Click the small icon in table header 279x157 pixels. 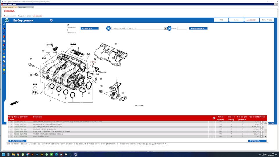214,118
